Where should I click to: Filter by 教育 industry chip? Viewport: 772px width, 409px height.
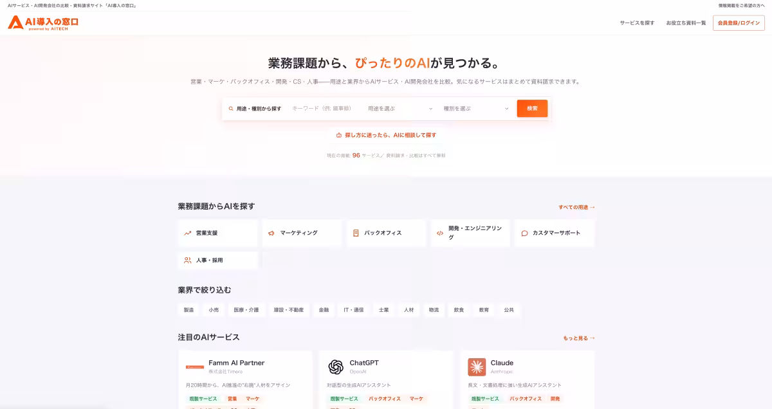pyautogui.click(x=484, y=310)
